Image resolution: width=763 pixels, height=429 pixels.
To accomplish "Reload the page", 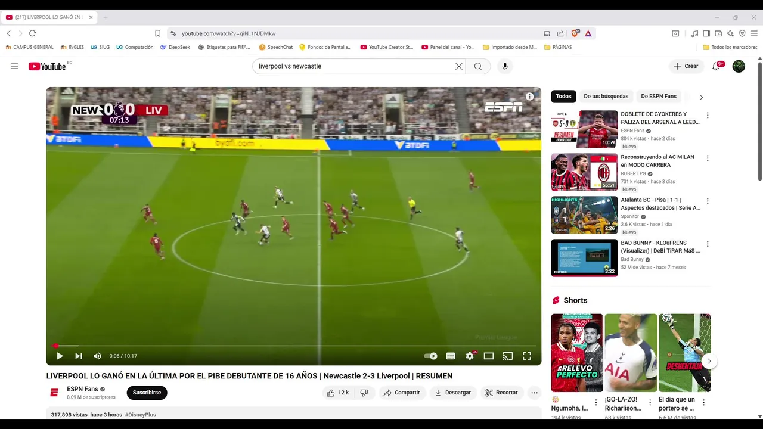I will click(x=32, y=33).
